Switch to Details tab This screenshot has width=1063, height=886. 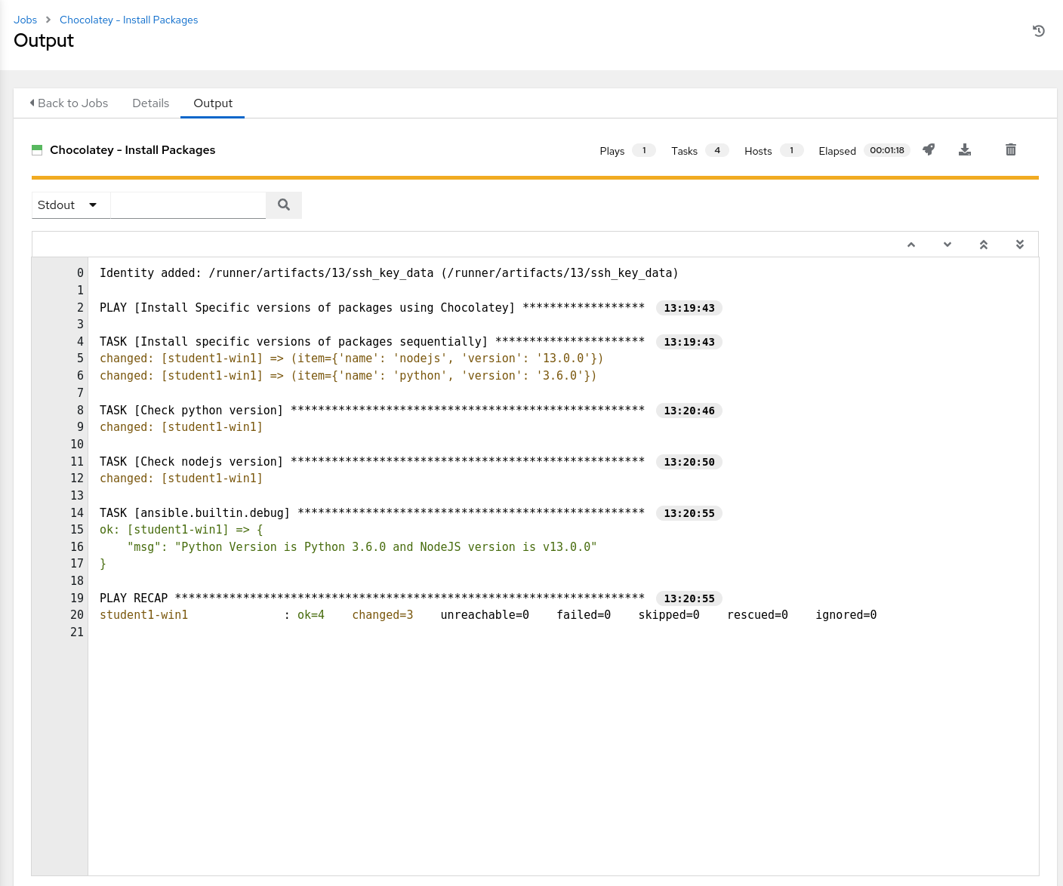pos(151,103)
